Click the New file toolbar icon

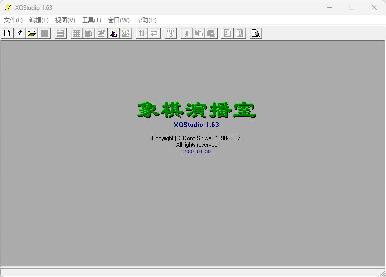click(7, 33)
